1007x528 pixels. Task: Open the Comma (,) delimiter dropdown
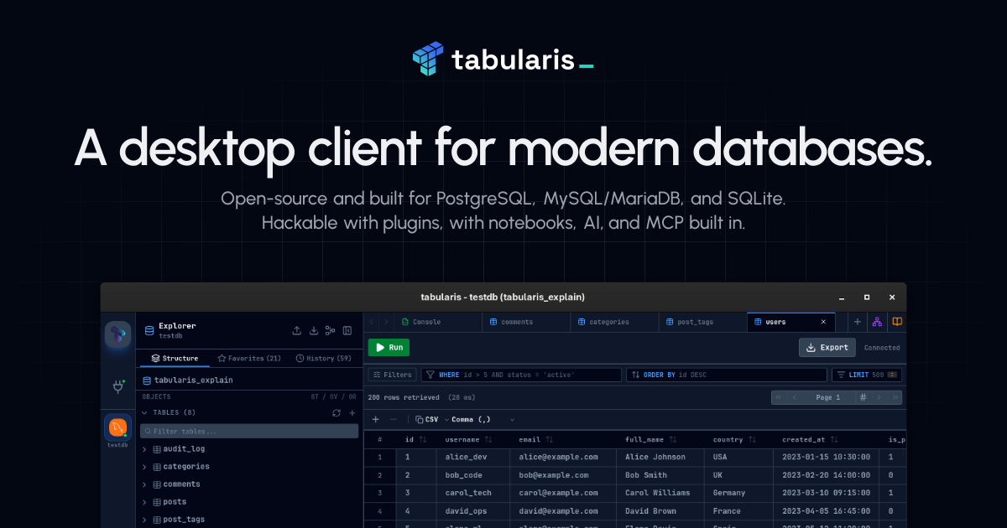tap(483, 419)
